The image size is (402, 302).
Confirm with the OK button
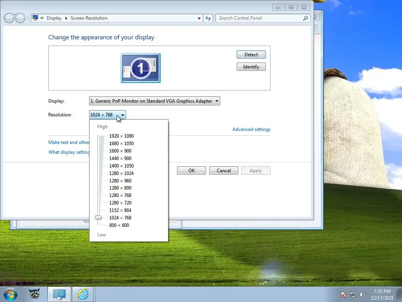coord(192,171)
